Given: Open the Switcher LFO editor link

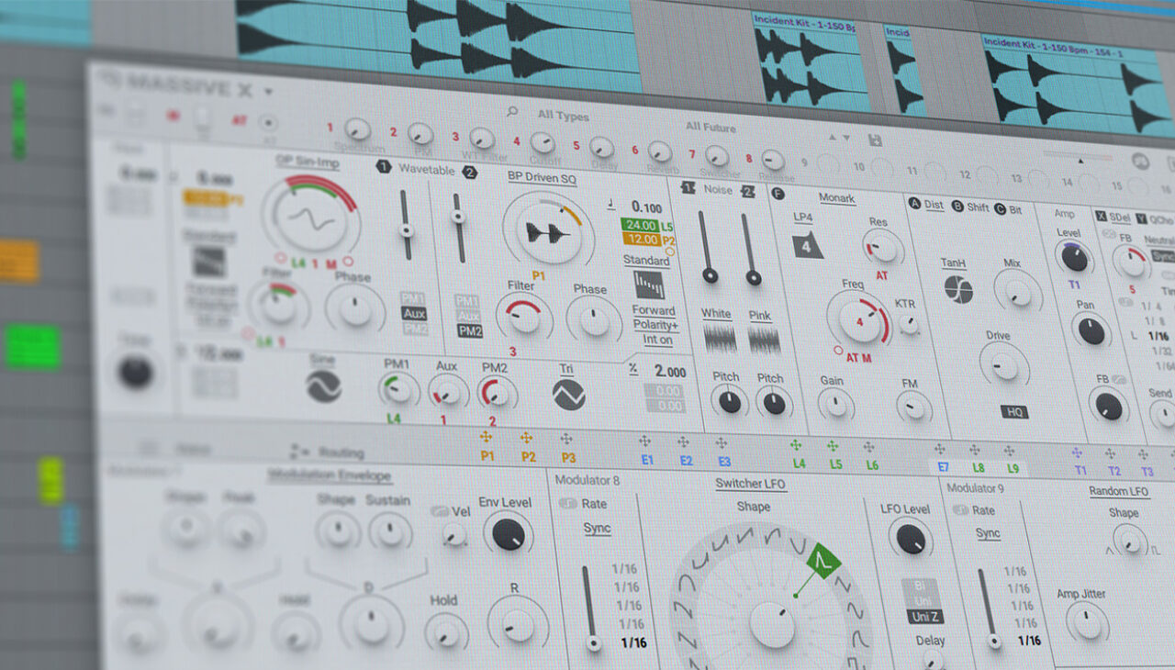Looking at the screenshot, I should (x=750, y=483).
